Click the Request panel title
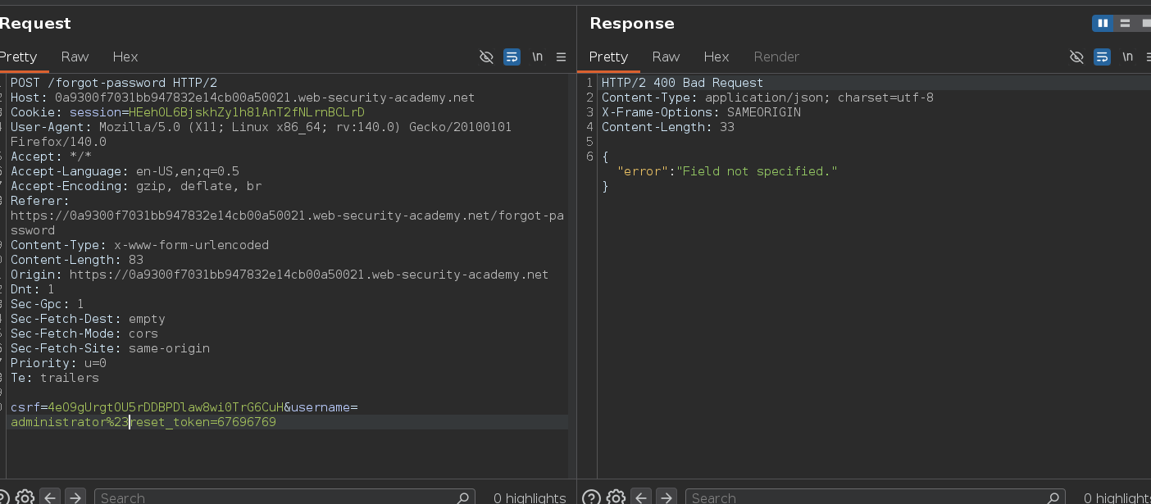This screenshot has height=504, width=1151. [x=35, y=23]
